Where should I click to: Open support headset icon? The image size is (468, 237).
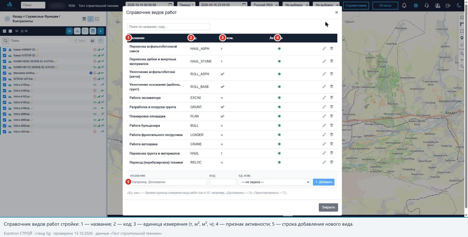click(x=427, y=5)
